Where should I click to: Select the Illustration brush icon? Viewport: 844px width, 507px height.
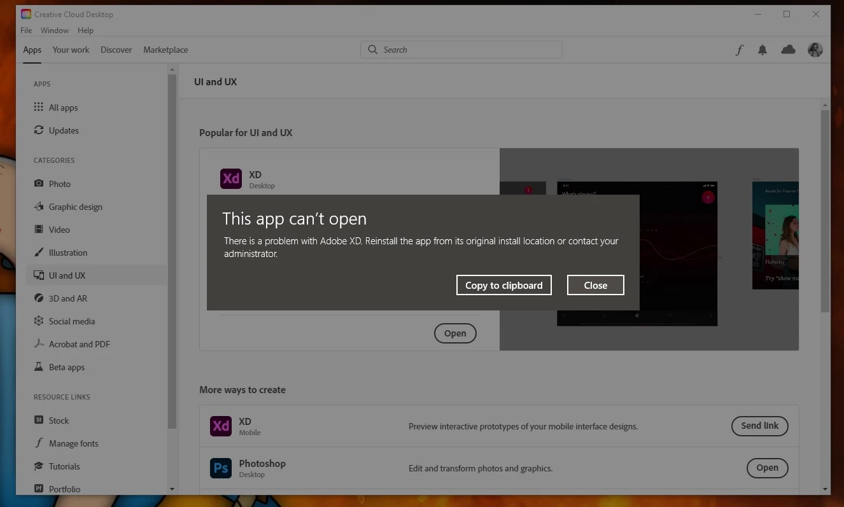click(x=39, y=253)
